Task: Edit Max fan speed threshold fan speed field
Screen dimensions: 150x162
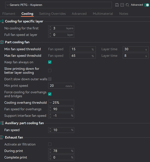Action: pos(83,56)
